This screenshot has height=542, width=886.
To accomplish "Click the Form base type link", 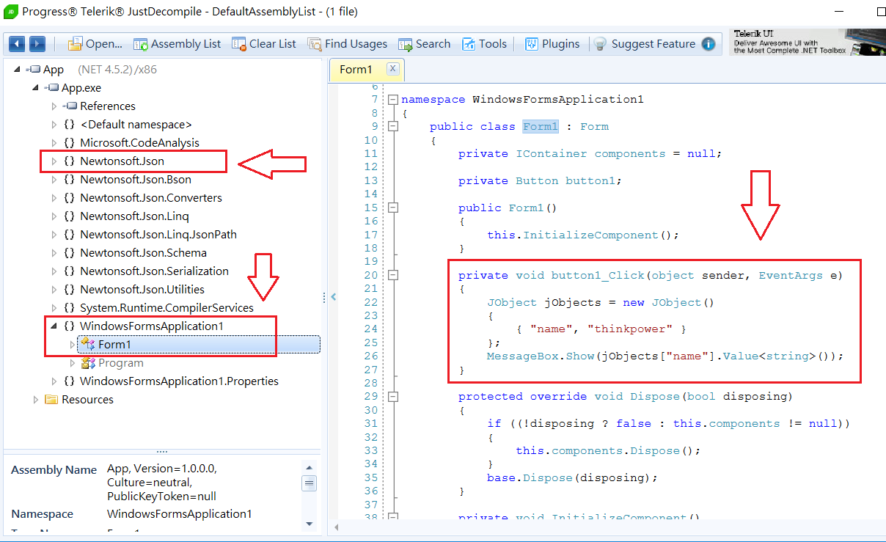I will coord(594,126).
